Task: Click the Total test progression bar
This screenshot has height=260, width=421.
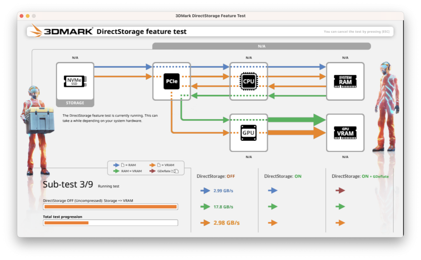Action: (x=110, y=223)
